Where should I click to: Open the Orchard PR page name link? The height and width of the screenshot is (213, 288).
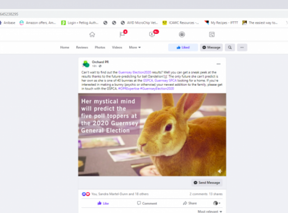tap(100, 62)
